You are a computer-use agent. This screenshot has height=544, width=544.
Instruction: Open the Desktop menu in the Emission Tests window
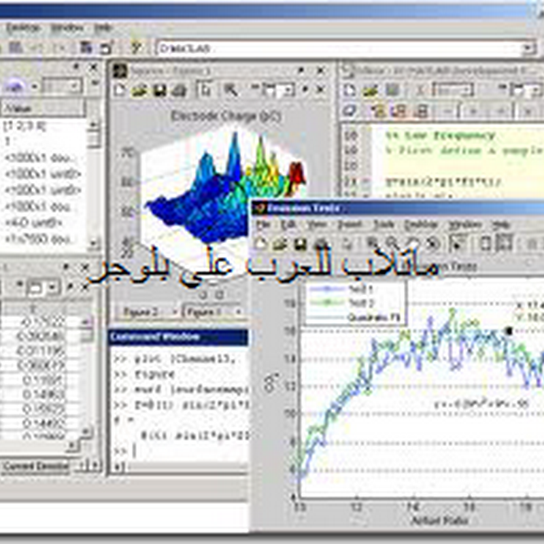coord(420,225)
